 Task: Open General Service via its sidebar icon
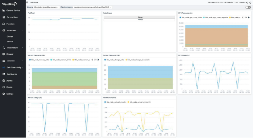(x=3, y=11)
